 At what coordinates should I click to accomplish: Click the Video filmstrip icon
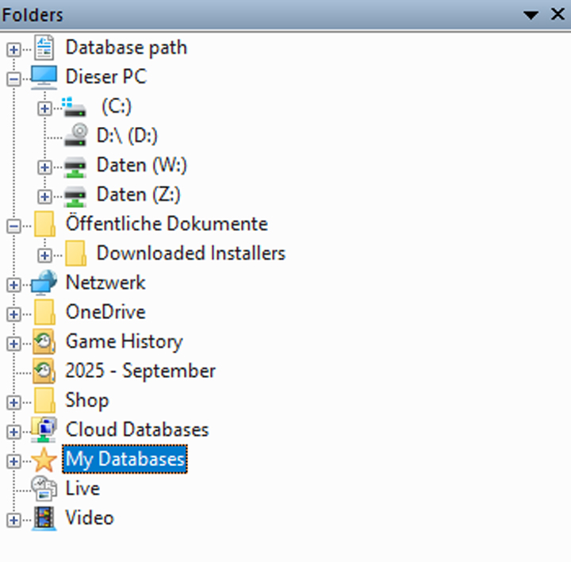(x=44, y=518)
